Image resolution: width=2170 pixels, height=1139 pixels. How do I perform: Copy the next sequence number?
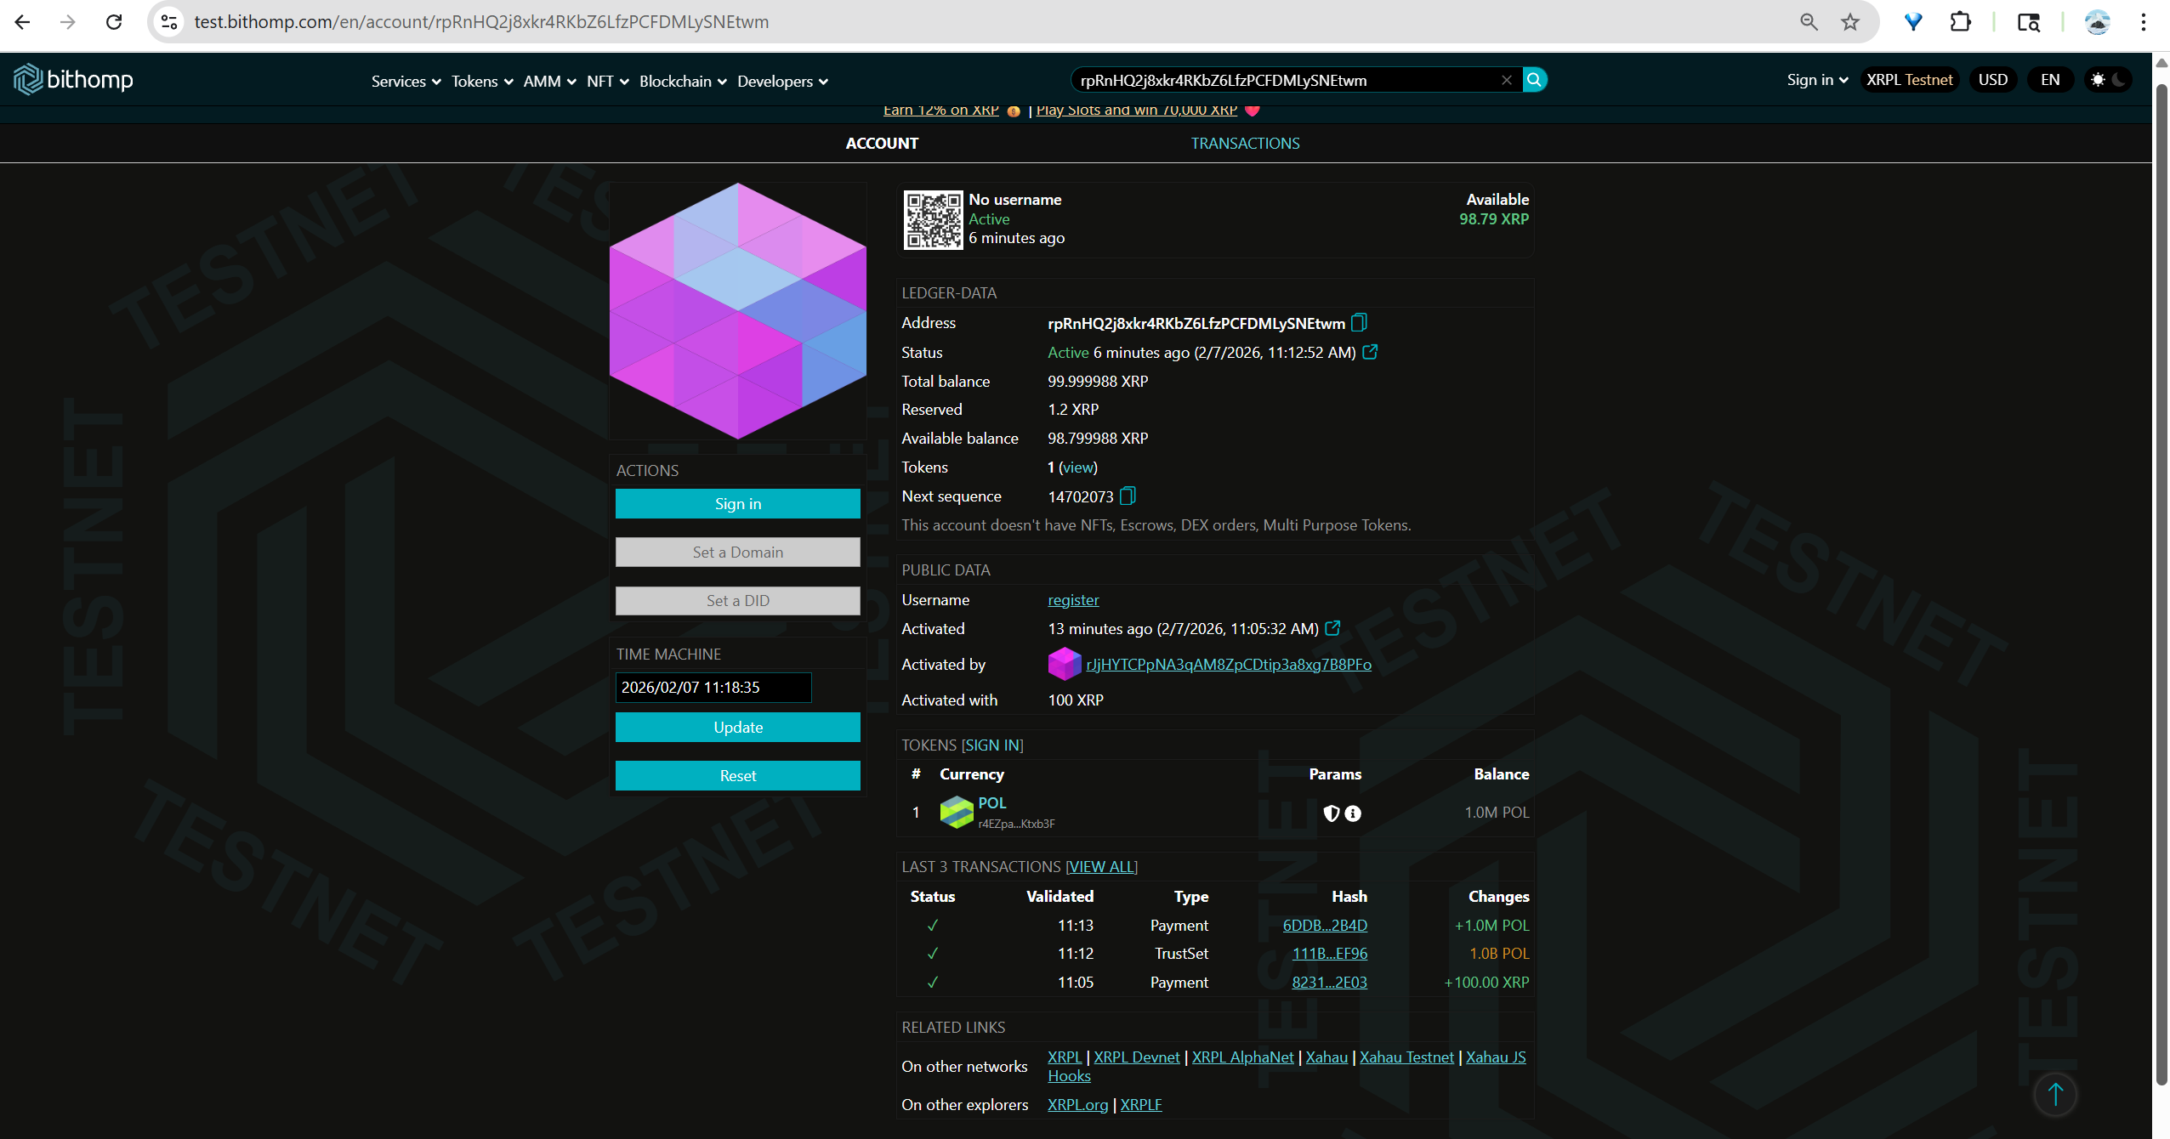tap(1128, 496)
